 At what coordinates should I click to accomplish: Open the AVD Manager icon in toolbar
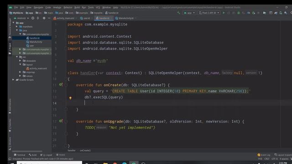click(x=281, y=13)
